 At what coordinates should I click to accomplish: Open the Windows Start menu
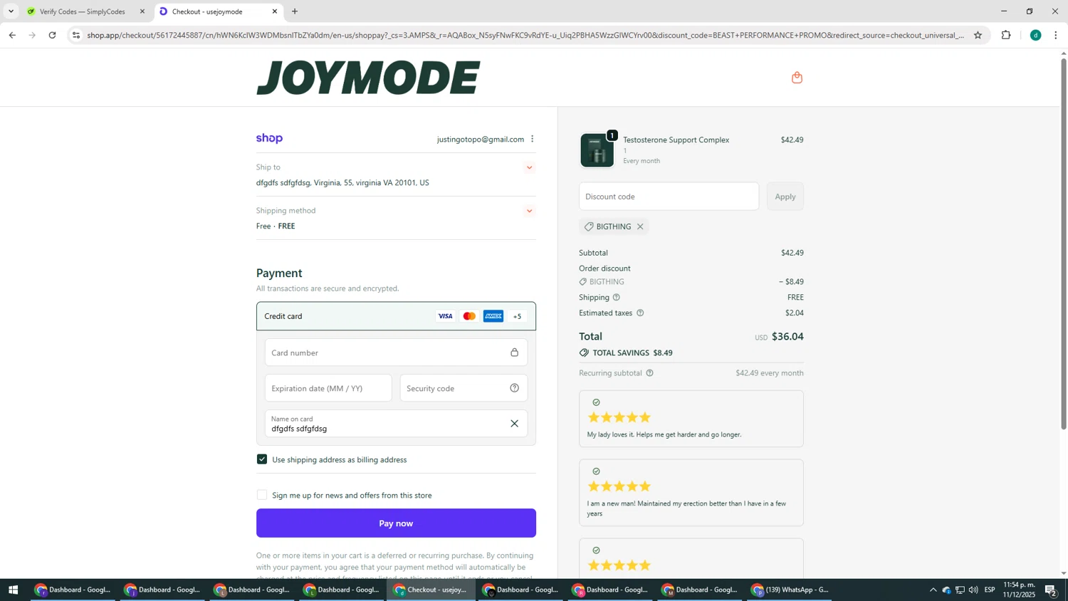point(13,590)
